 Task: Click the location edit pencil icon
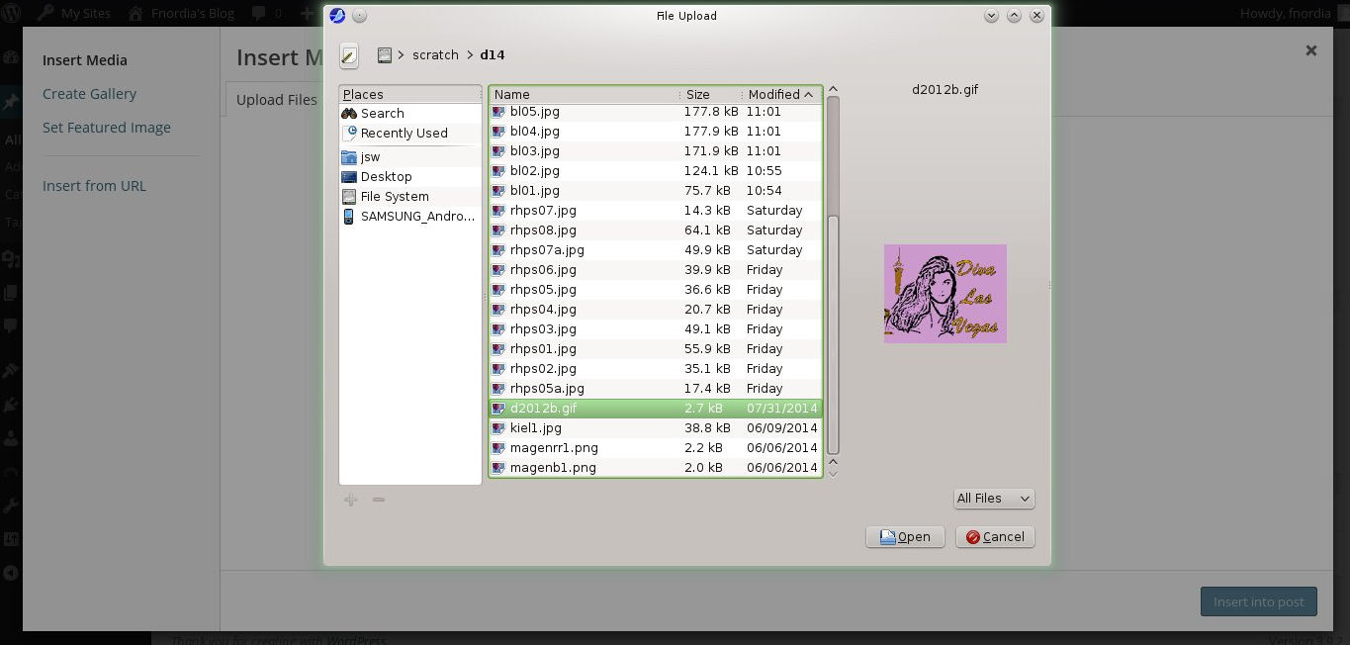349,55
